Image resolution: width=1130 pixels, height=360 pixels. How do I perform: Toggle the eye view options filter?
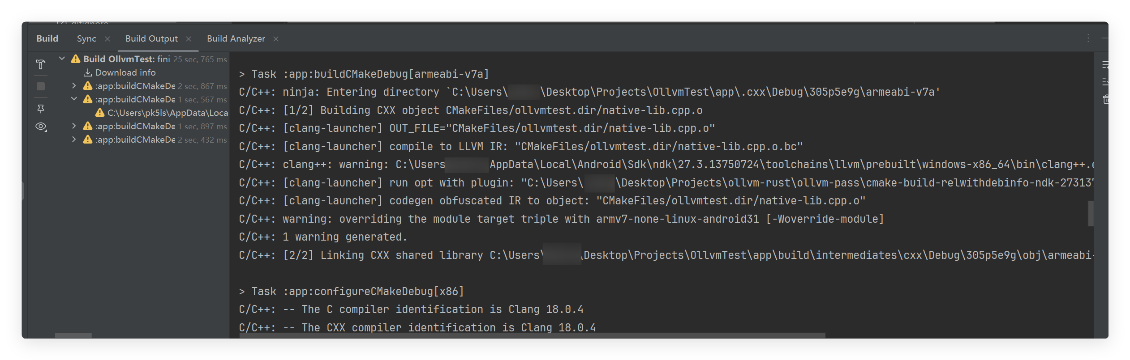coord(41,127)
